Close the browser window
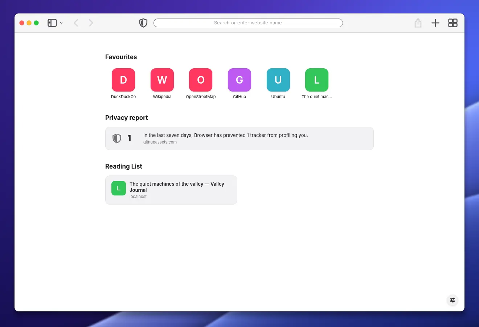Viewport: 479px width, 327px height. 22,23
